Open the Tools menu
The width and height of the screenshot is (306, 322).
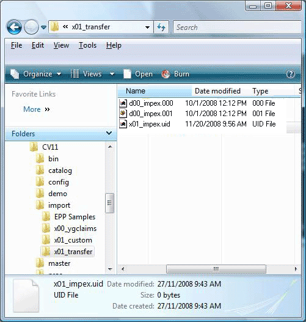click(87, 45)
